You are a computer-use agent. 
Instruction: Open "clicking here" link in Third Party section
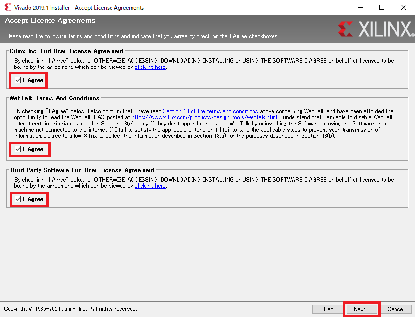tap(150, 186)
